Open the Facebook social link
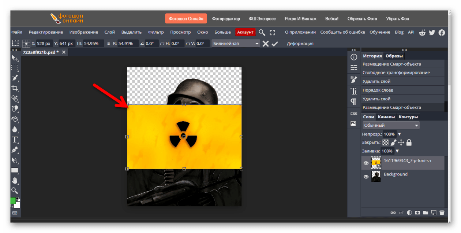 442,32
